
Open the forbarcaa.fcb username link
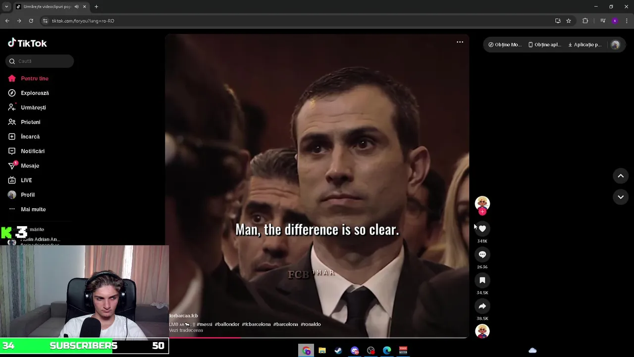[x=184, y=316]
